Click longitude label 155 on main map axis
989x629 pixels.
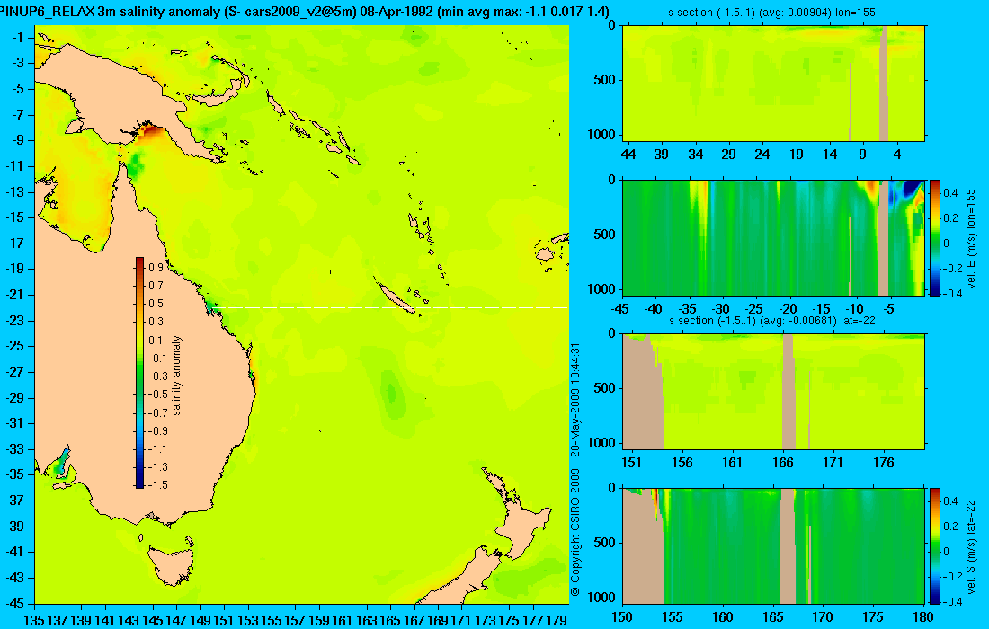[272, 620]
